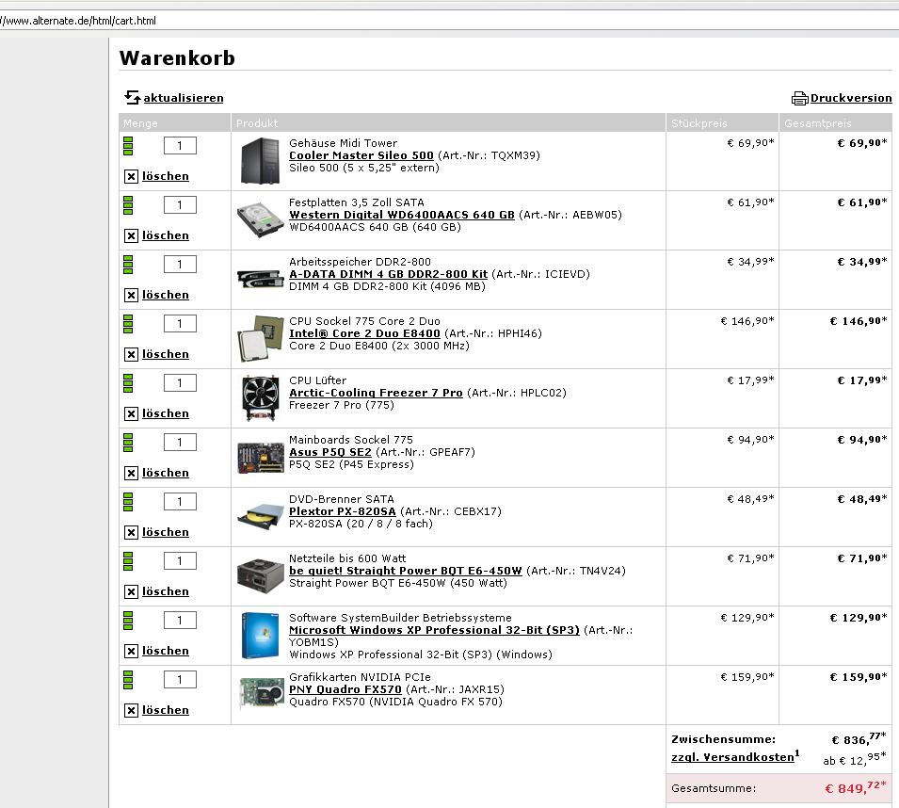Viewport: 899px width, 808px height.
Task: Click the X delete icon for Asus P5Q SE2
Action: click(131, 473)
